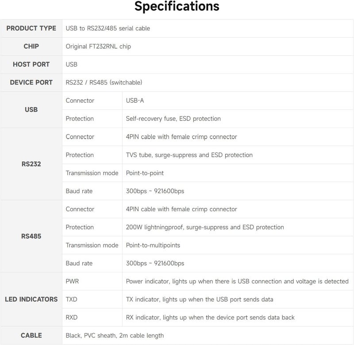Select the Point-to-multipoints value
The image size is (354, 345).
tap(153, 245)
